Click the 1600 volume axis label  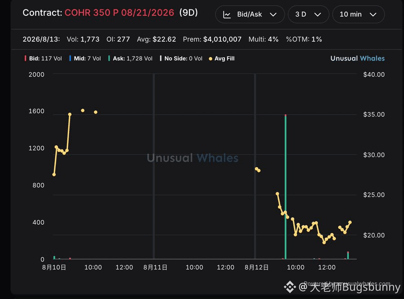point(36,111)
